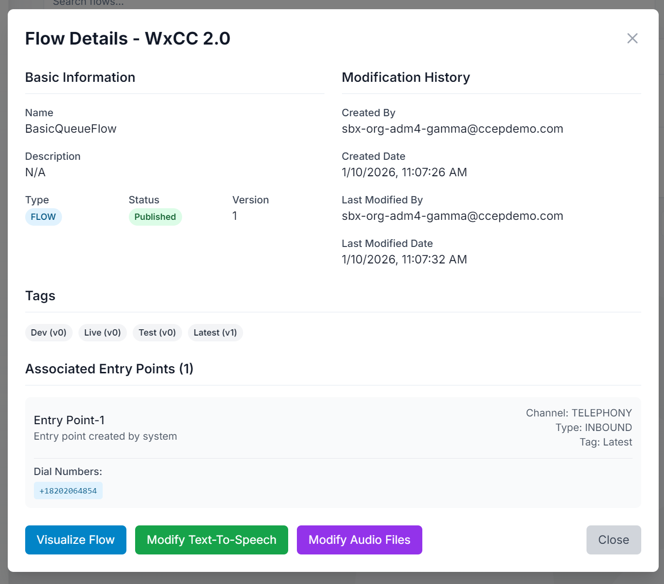Image resolution: width=664 pixels, height=584 pixels.
Task: Select the Live (v0) tag
Action: pyautogui.click(x=102, y=333)
